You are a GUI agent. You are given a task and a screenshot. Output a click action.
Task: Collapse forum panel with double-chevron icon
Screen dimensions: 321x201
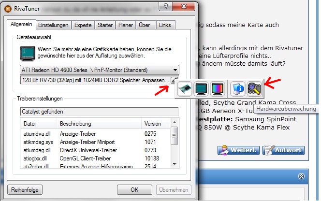point(301,176)
